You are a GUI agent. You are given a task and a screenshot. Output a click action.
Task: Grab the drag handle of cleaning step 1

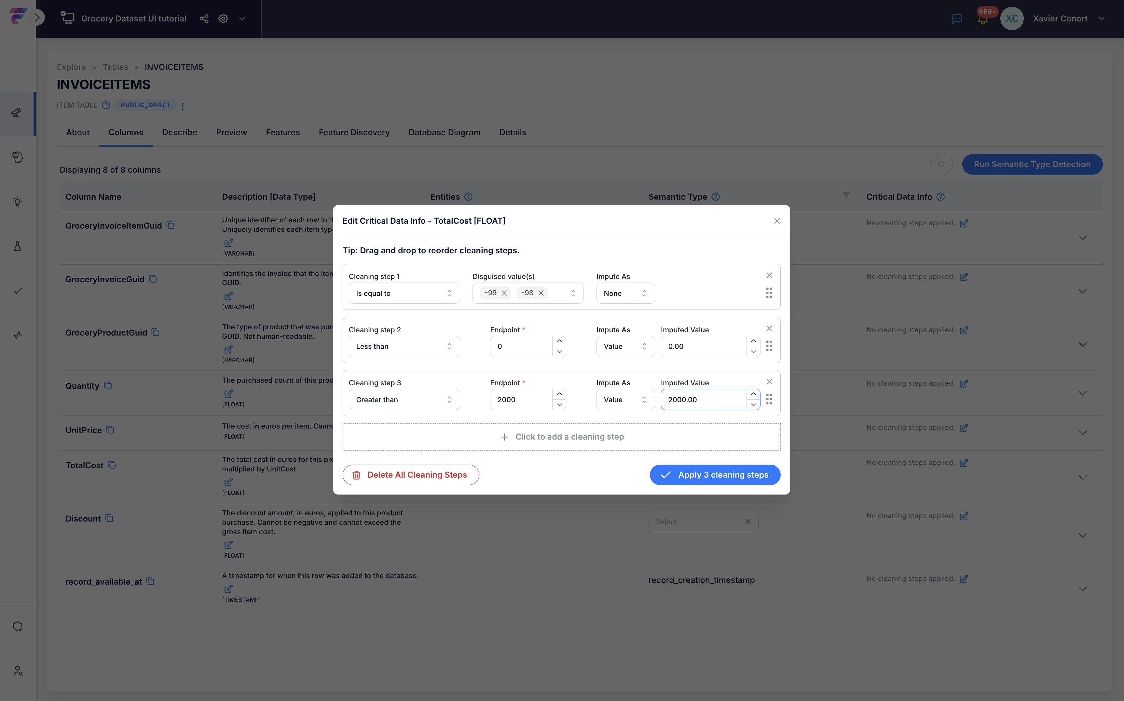click(769, 293)
